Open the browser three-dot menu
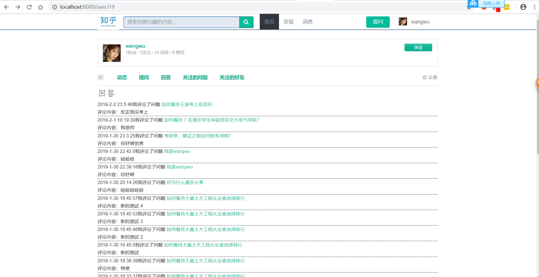This screenshot has height=277, width=539. 535,7
